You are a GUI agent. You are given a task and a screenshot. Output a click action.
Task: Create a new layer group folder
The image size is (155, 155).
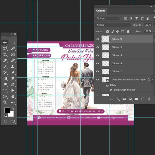[136, 99]
